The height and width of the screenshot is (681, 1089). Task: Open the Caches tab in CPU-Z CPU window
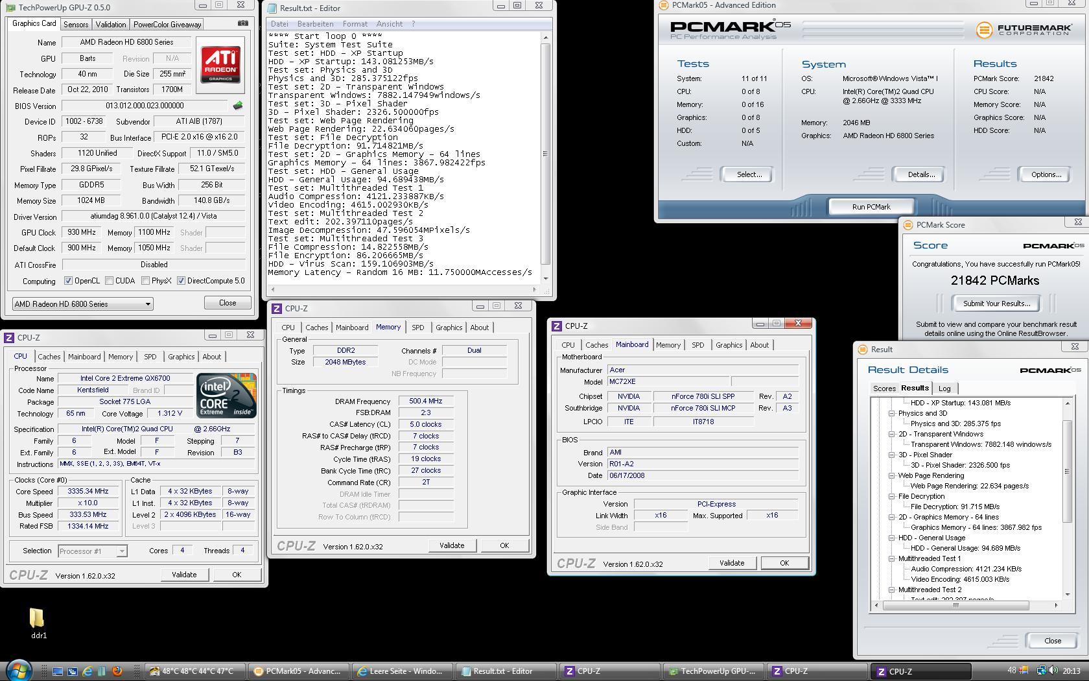49,357
